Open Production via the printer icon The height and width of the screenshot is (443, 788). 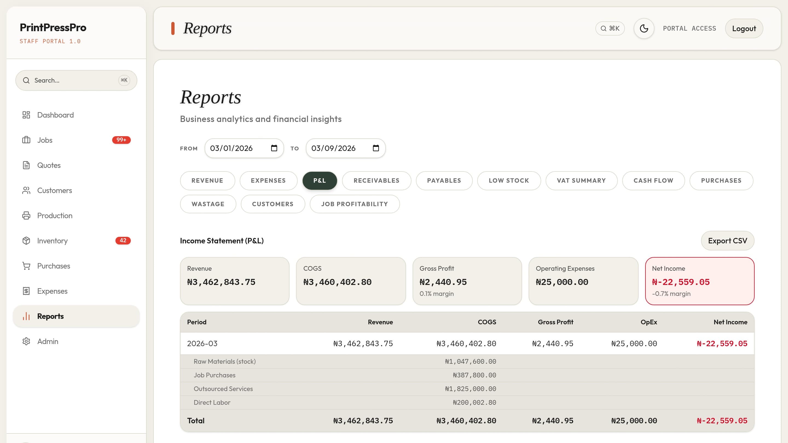click(x=26, y=215)
